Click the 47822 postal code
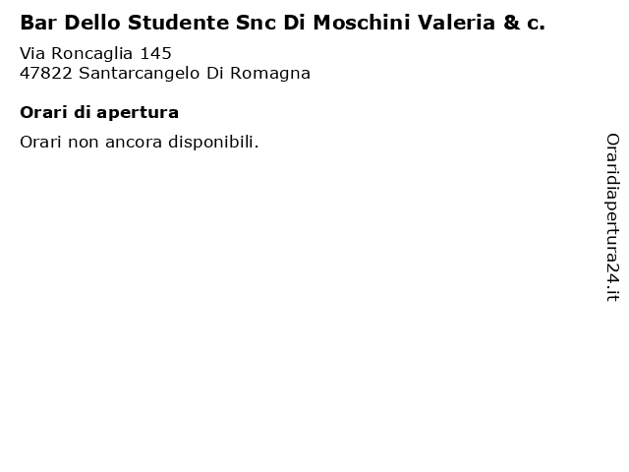Image resolution: width=629 pixels, height=472 pixels. pyautogui.click(x=46, y=74)
